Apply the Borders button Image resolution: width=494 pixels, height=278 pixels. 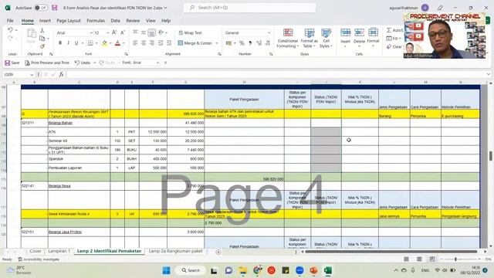[x=90, y=43]
